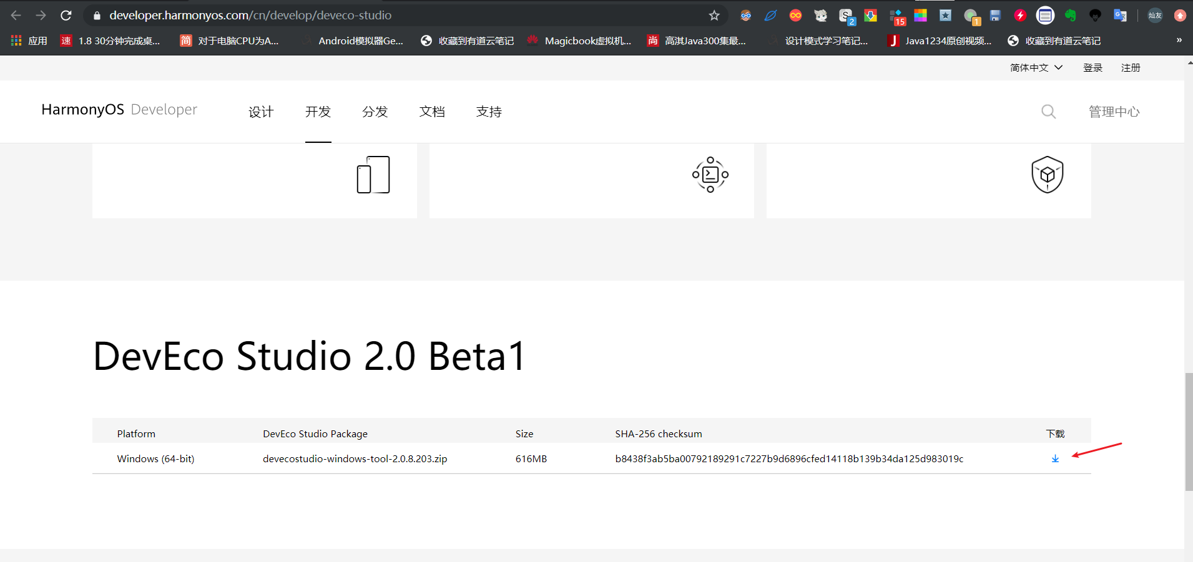Open the Evernote elephant extension
Screen dimensions: 1193x562
1070,16
